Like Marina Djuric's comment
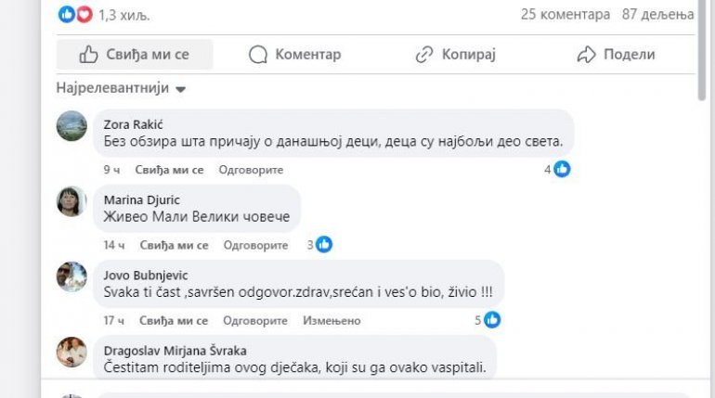The width and height of the screenshot is (715, 398). pos(174,245)
